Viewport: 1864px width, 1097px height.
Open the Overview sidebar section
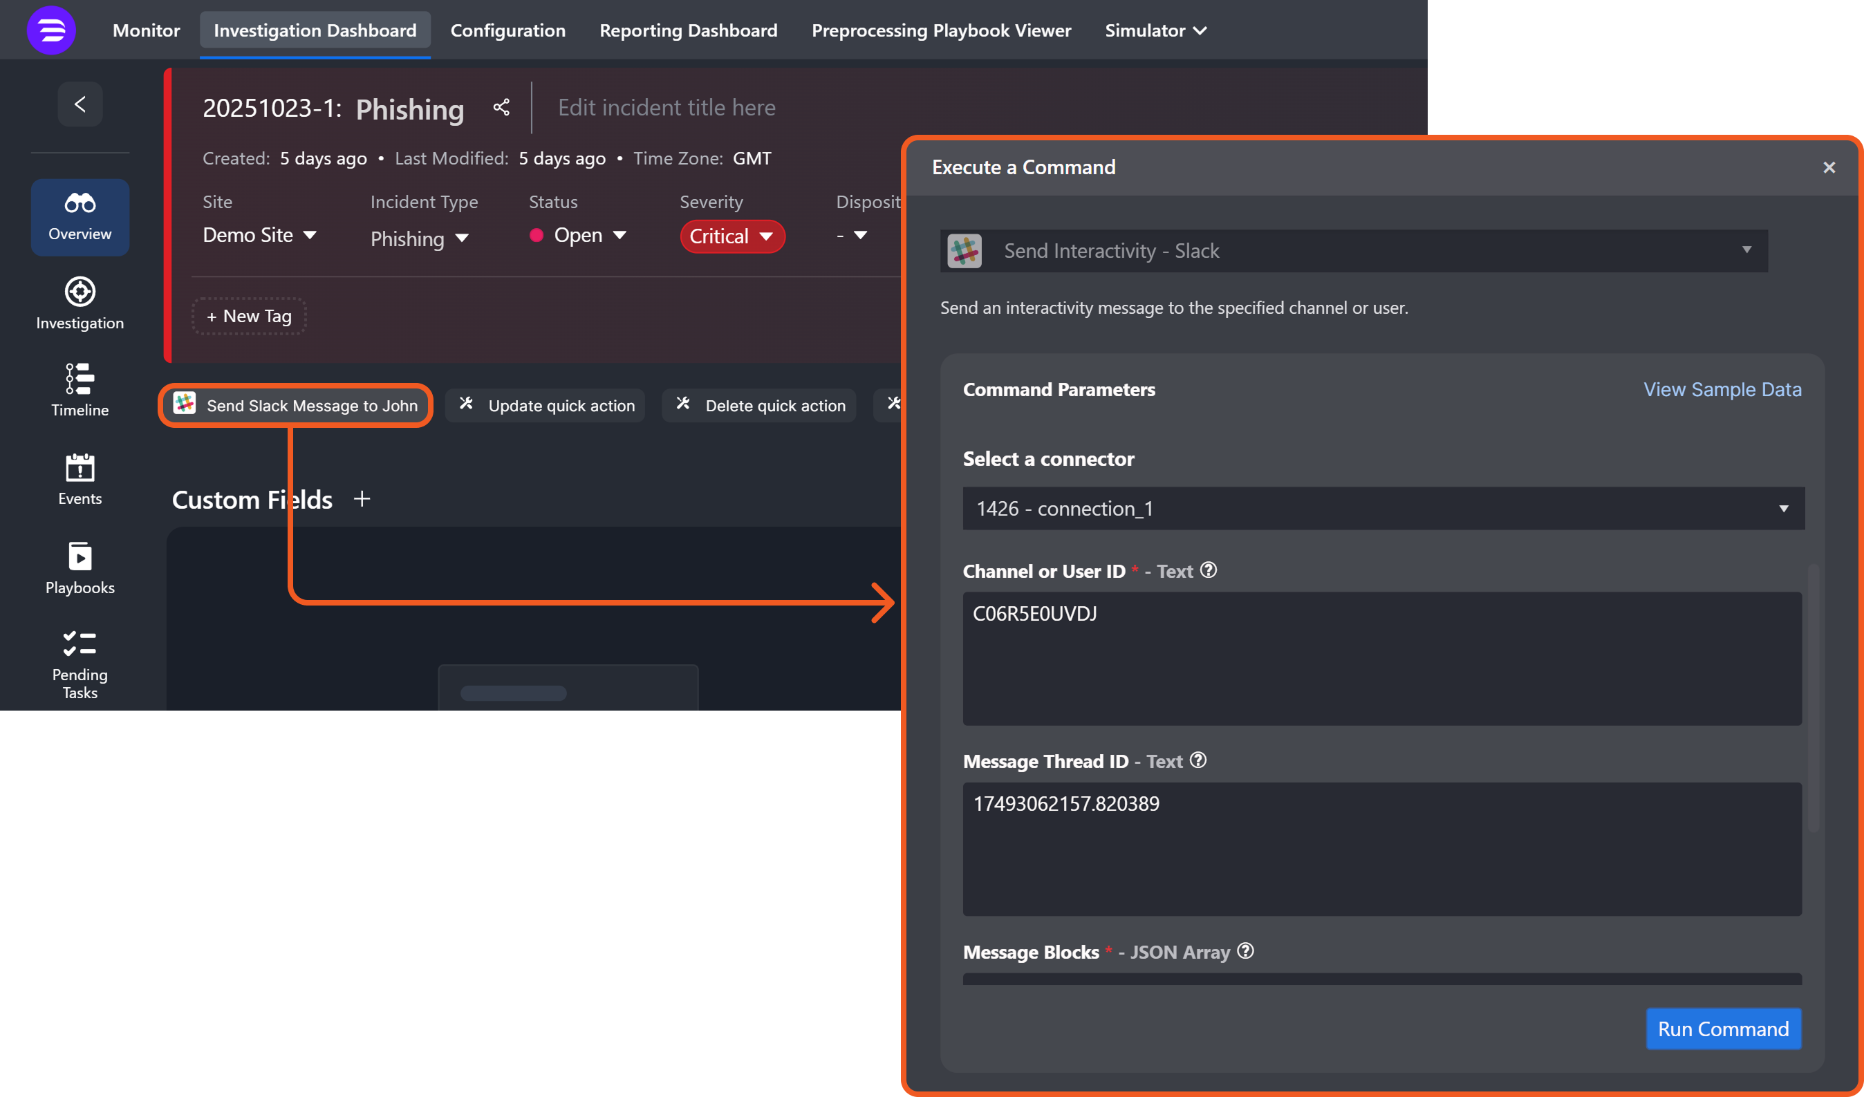point(80,217)
